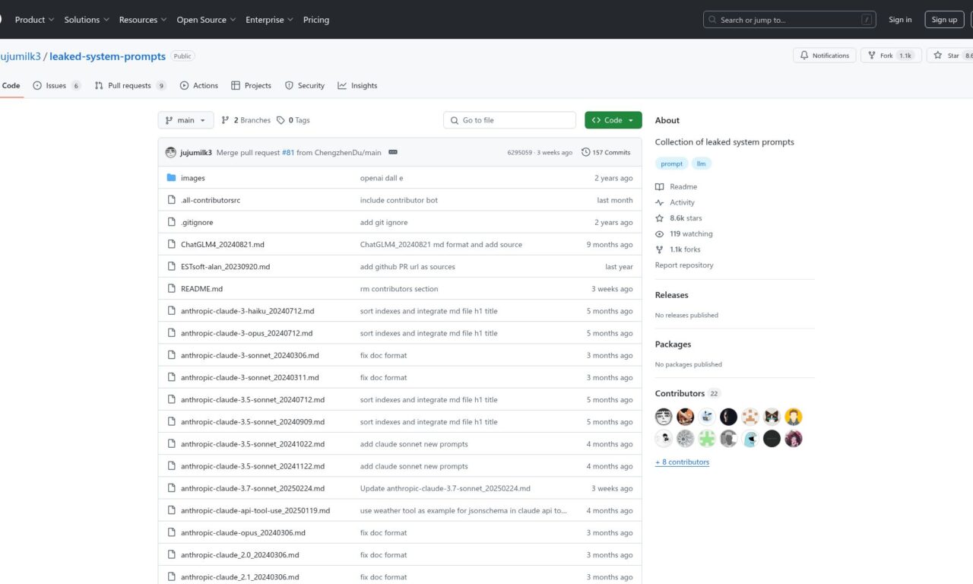
Task: Click the + 8 contributors link
Action: (x=682, y=462)
